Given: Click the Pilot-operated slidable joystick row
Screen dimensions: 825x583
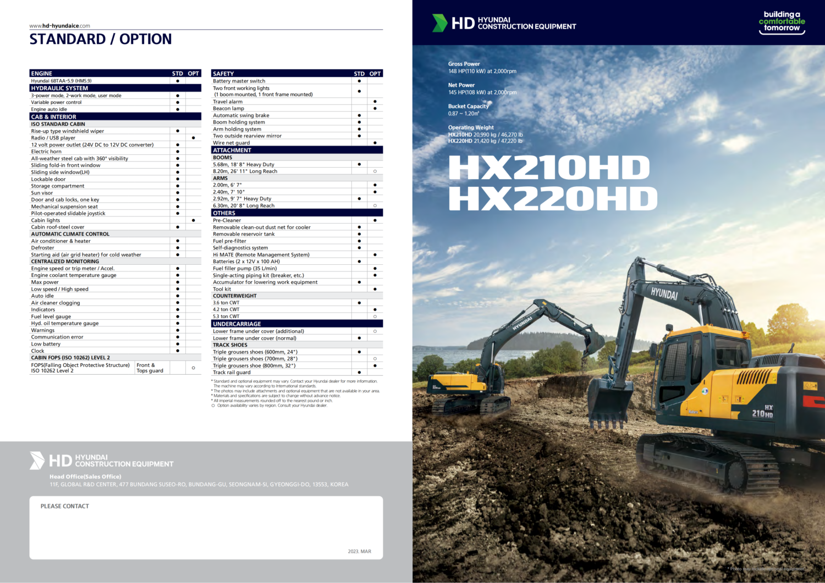Looking at the screenshot, I should click(x=116, y=213).
